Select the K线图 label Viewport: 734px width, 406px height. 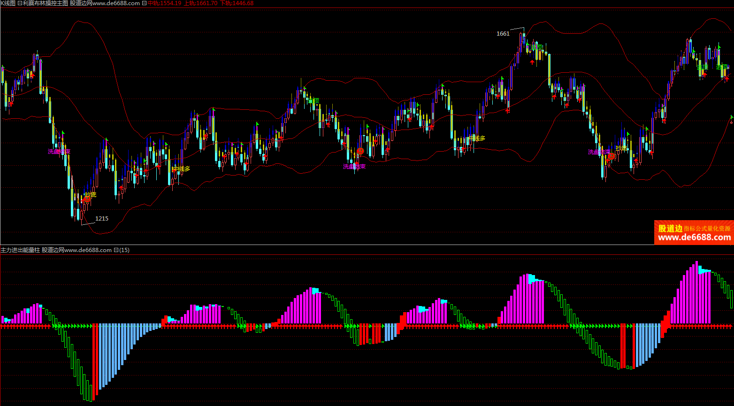click(8, 3)
